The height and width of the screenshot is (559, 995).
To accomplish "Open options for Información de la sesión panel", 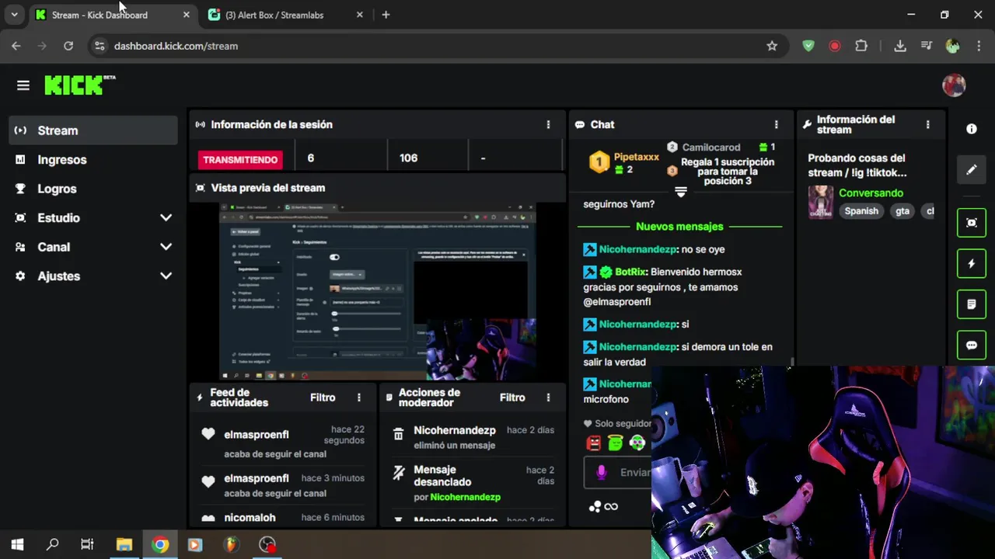I will click(548, 124).
